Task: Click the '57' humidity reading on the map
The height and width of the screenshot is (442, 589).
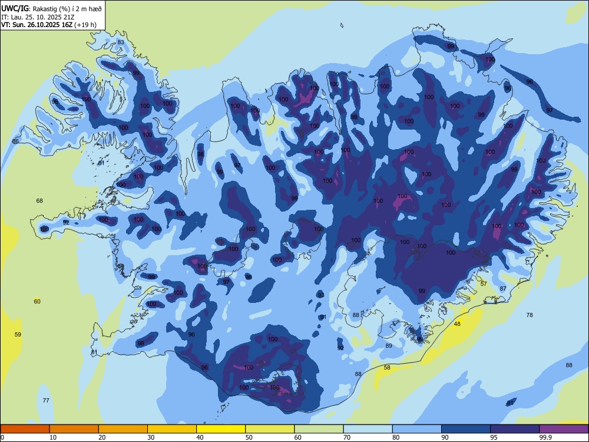Action: (484, 284)
